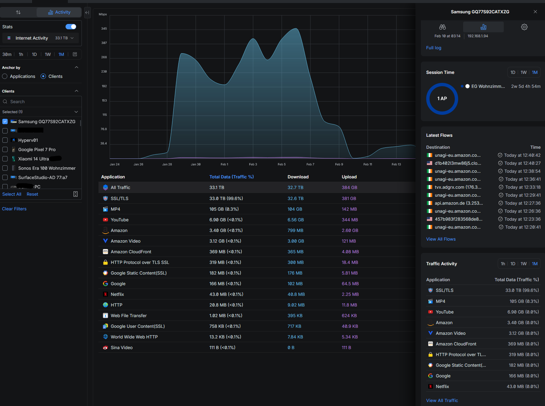Click the Sina Video icon
545x406 pixels.
click(x=105, y=347)
